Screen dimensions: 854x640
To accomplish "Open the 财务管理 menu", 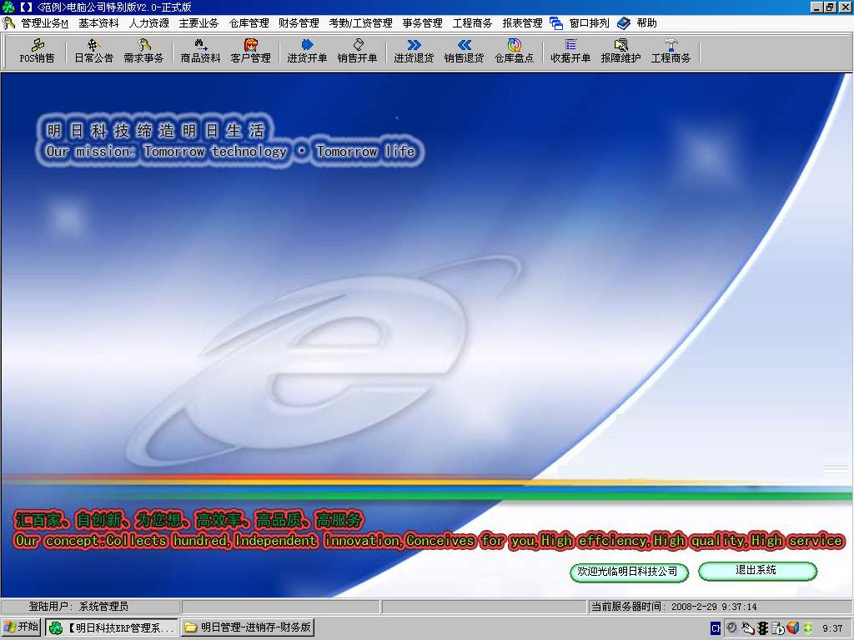I will pyautogui.click(x=299, y=23).
